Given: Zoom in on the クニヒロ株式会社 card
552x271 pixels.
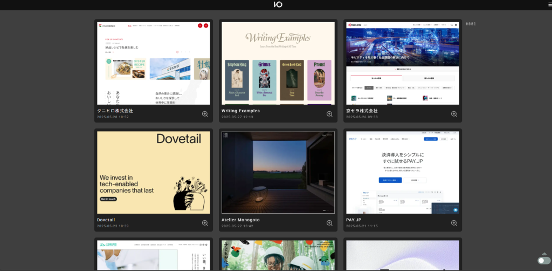Looking at the screenshot, I should click(x=205, y=114).
